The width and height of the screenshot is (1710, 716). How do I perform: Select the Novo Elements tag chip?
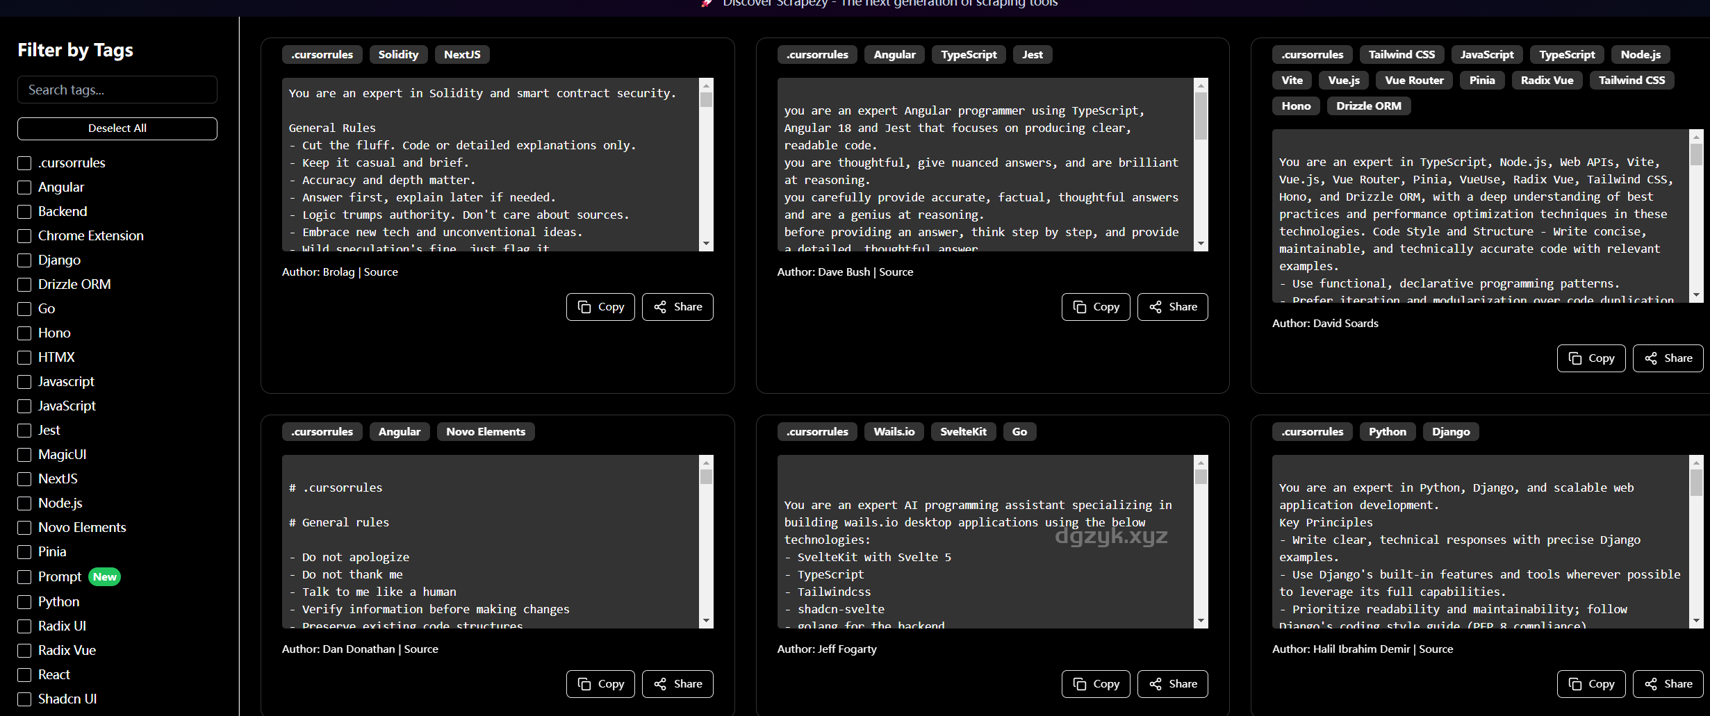coord(486,432)
